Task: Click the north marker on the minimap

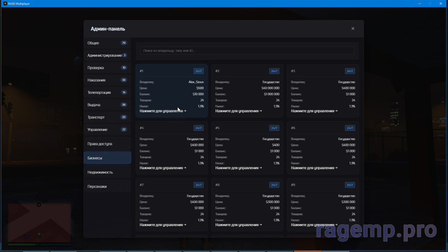Action: click(39, 205)
